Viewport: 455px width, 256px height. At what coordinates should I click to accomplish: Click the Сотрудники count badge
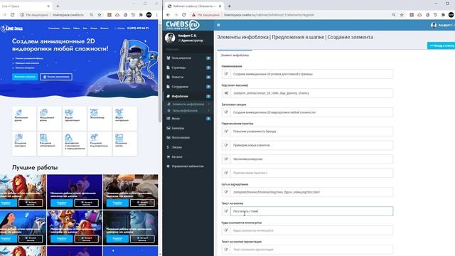(x=208, y=87)
